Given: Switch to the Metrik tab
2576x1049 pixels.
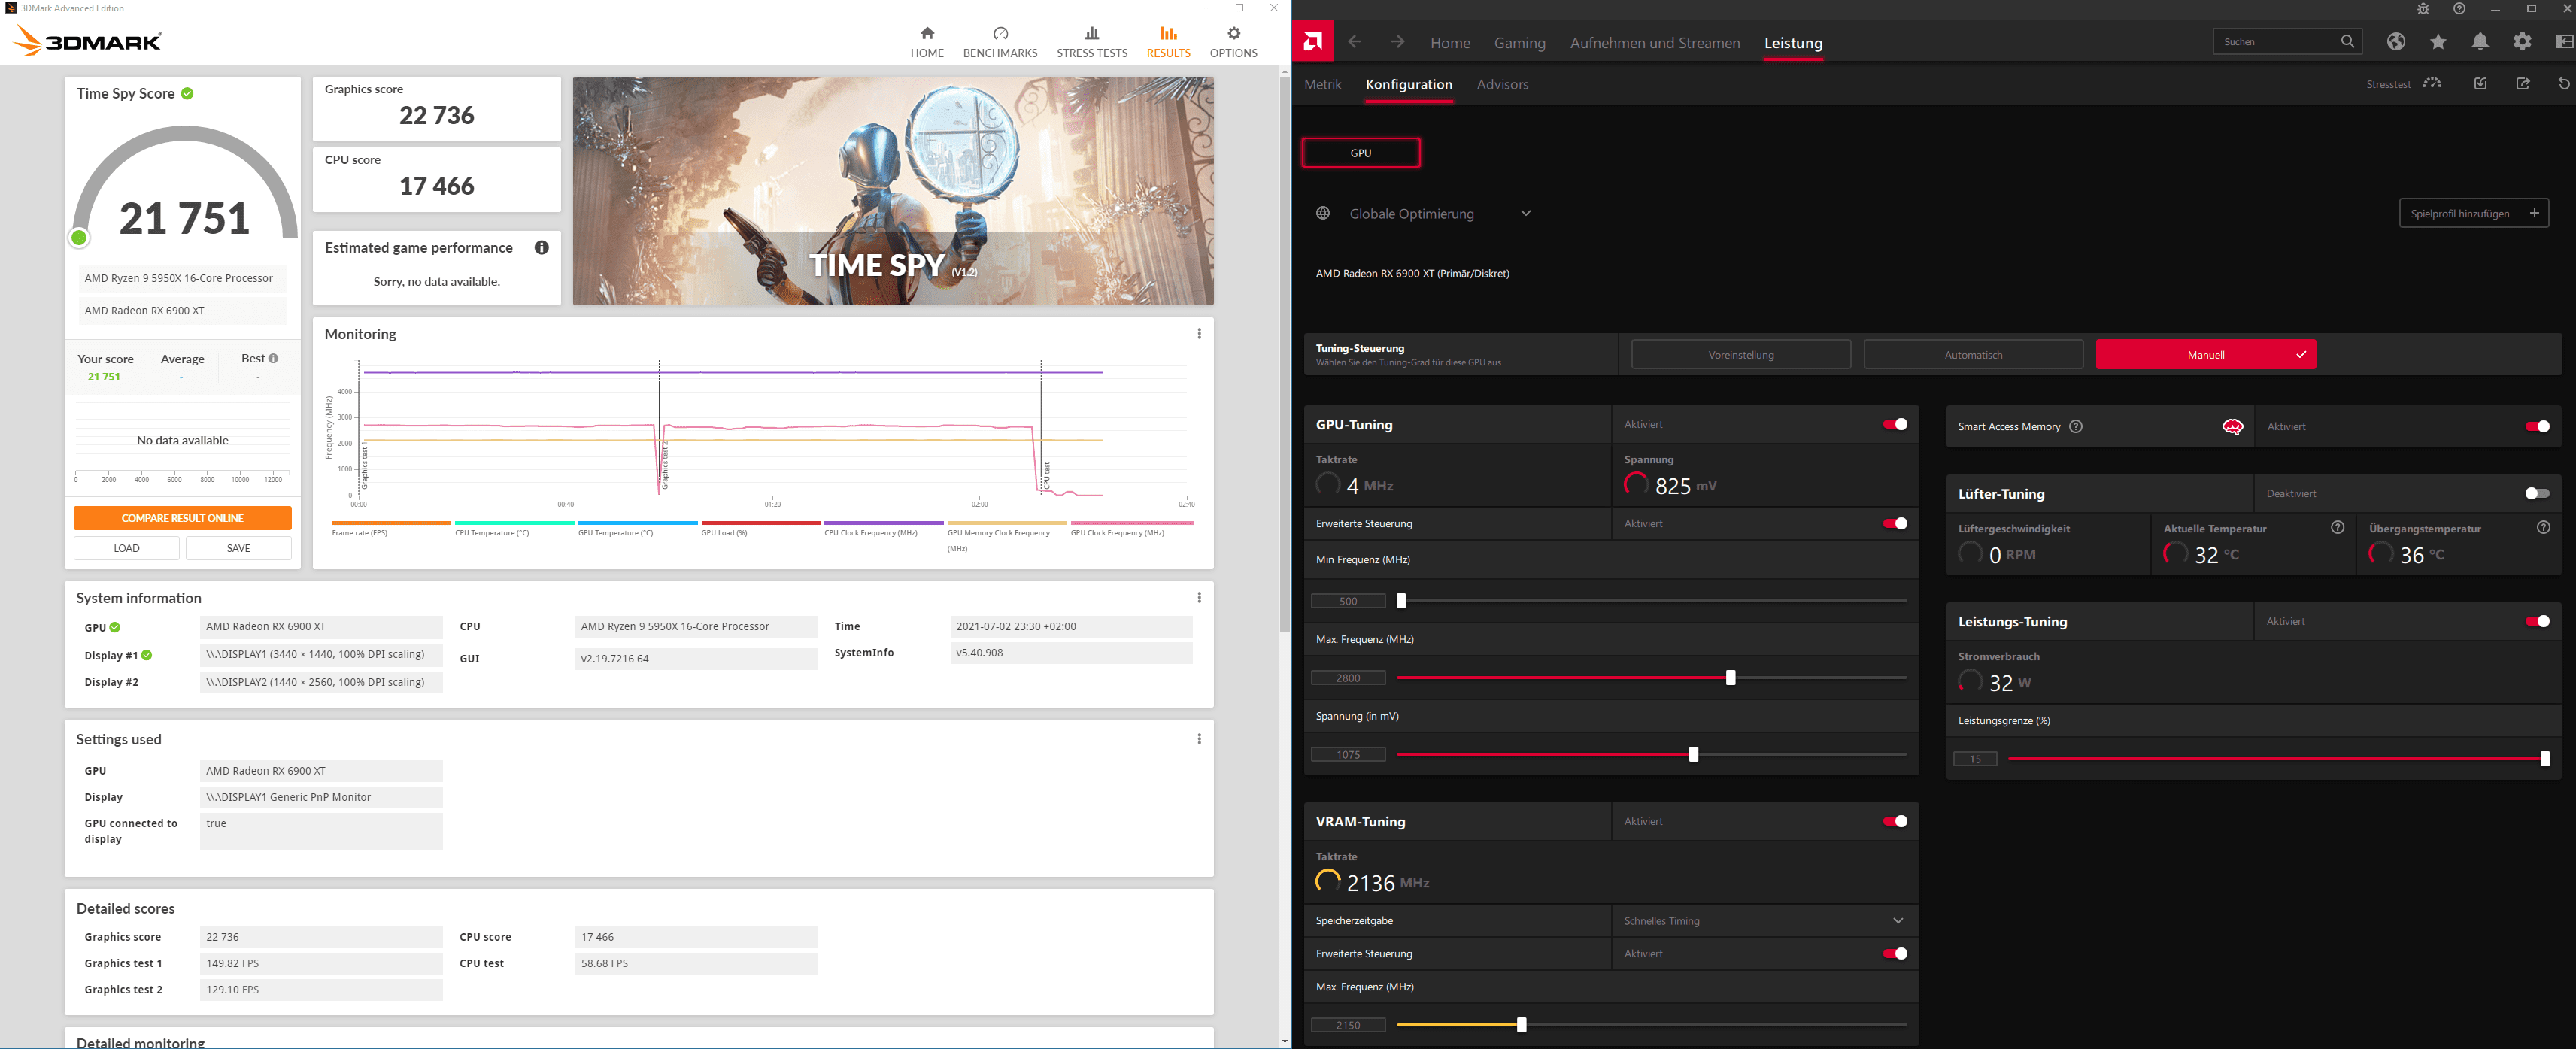Looking at the screenshot, I should [1322, 85].
